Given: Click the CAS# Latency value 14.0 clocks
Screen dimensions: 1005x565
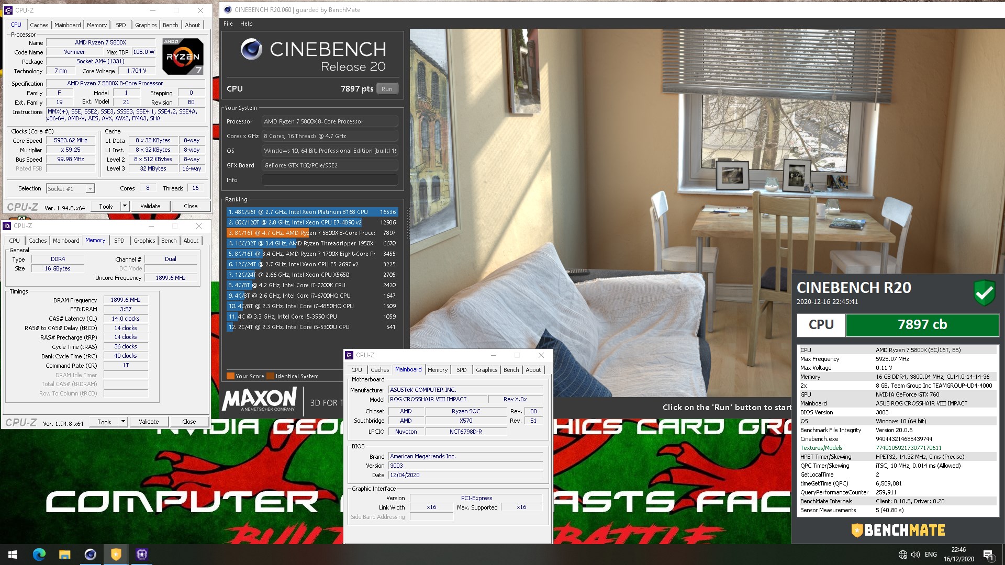Looking at the screenshot, I should pos(126,319).
